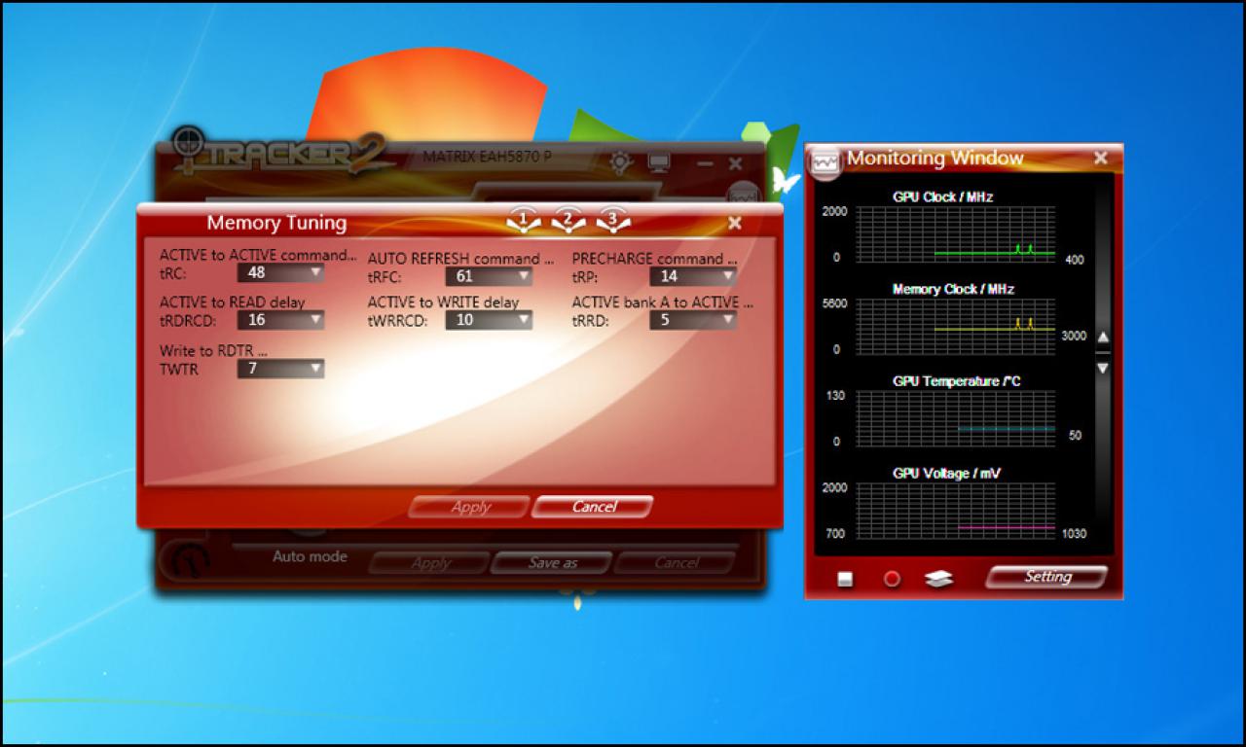
Task: Click the 'GPU Temperature /°C' heading
Action: [x=957, y=381]
